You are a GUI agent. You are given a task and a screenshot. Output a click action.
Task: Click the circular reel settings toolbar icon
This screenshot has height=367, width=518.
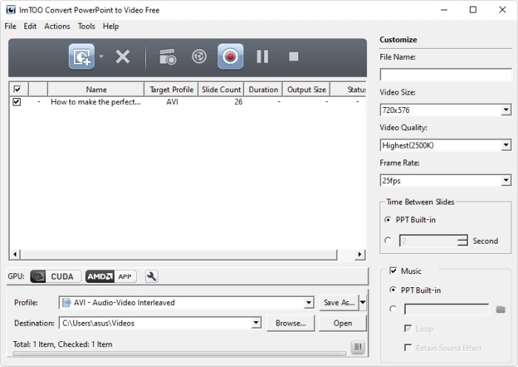(x=199, y=56)
